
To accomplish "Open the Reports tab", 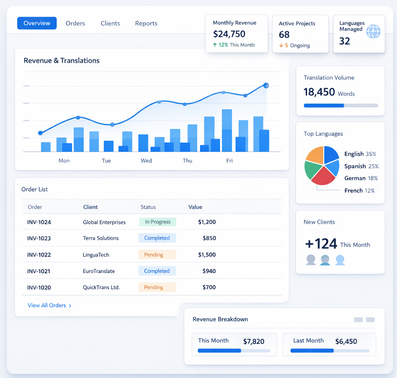I will point(146,23).
